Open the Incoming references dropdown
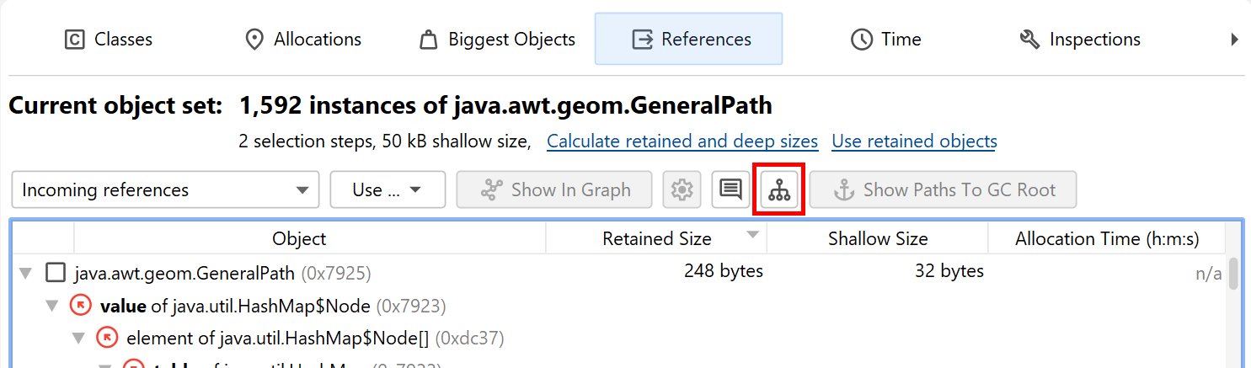 coord(165,190)
